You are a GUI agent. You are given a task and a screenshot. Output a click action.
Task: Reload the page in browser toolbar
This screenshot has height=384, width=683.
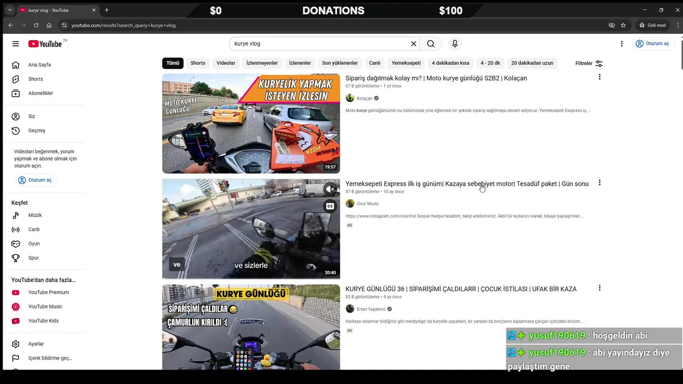[x=36, y=25]
